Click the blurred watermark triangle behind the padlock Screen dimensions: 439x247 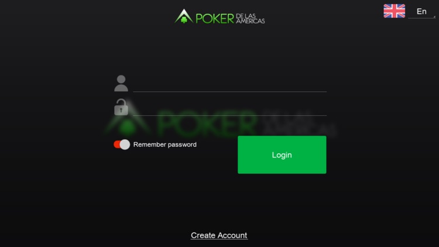128,118
